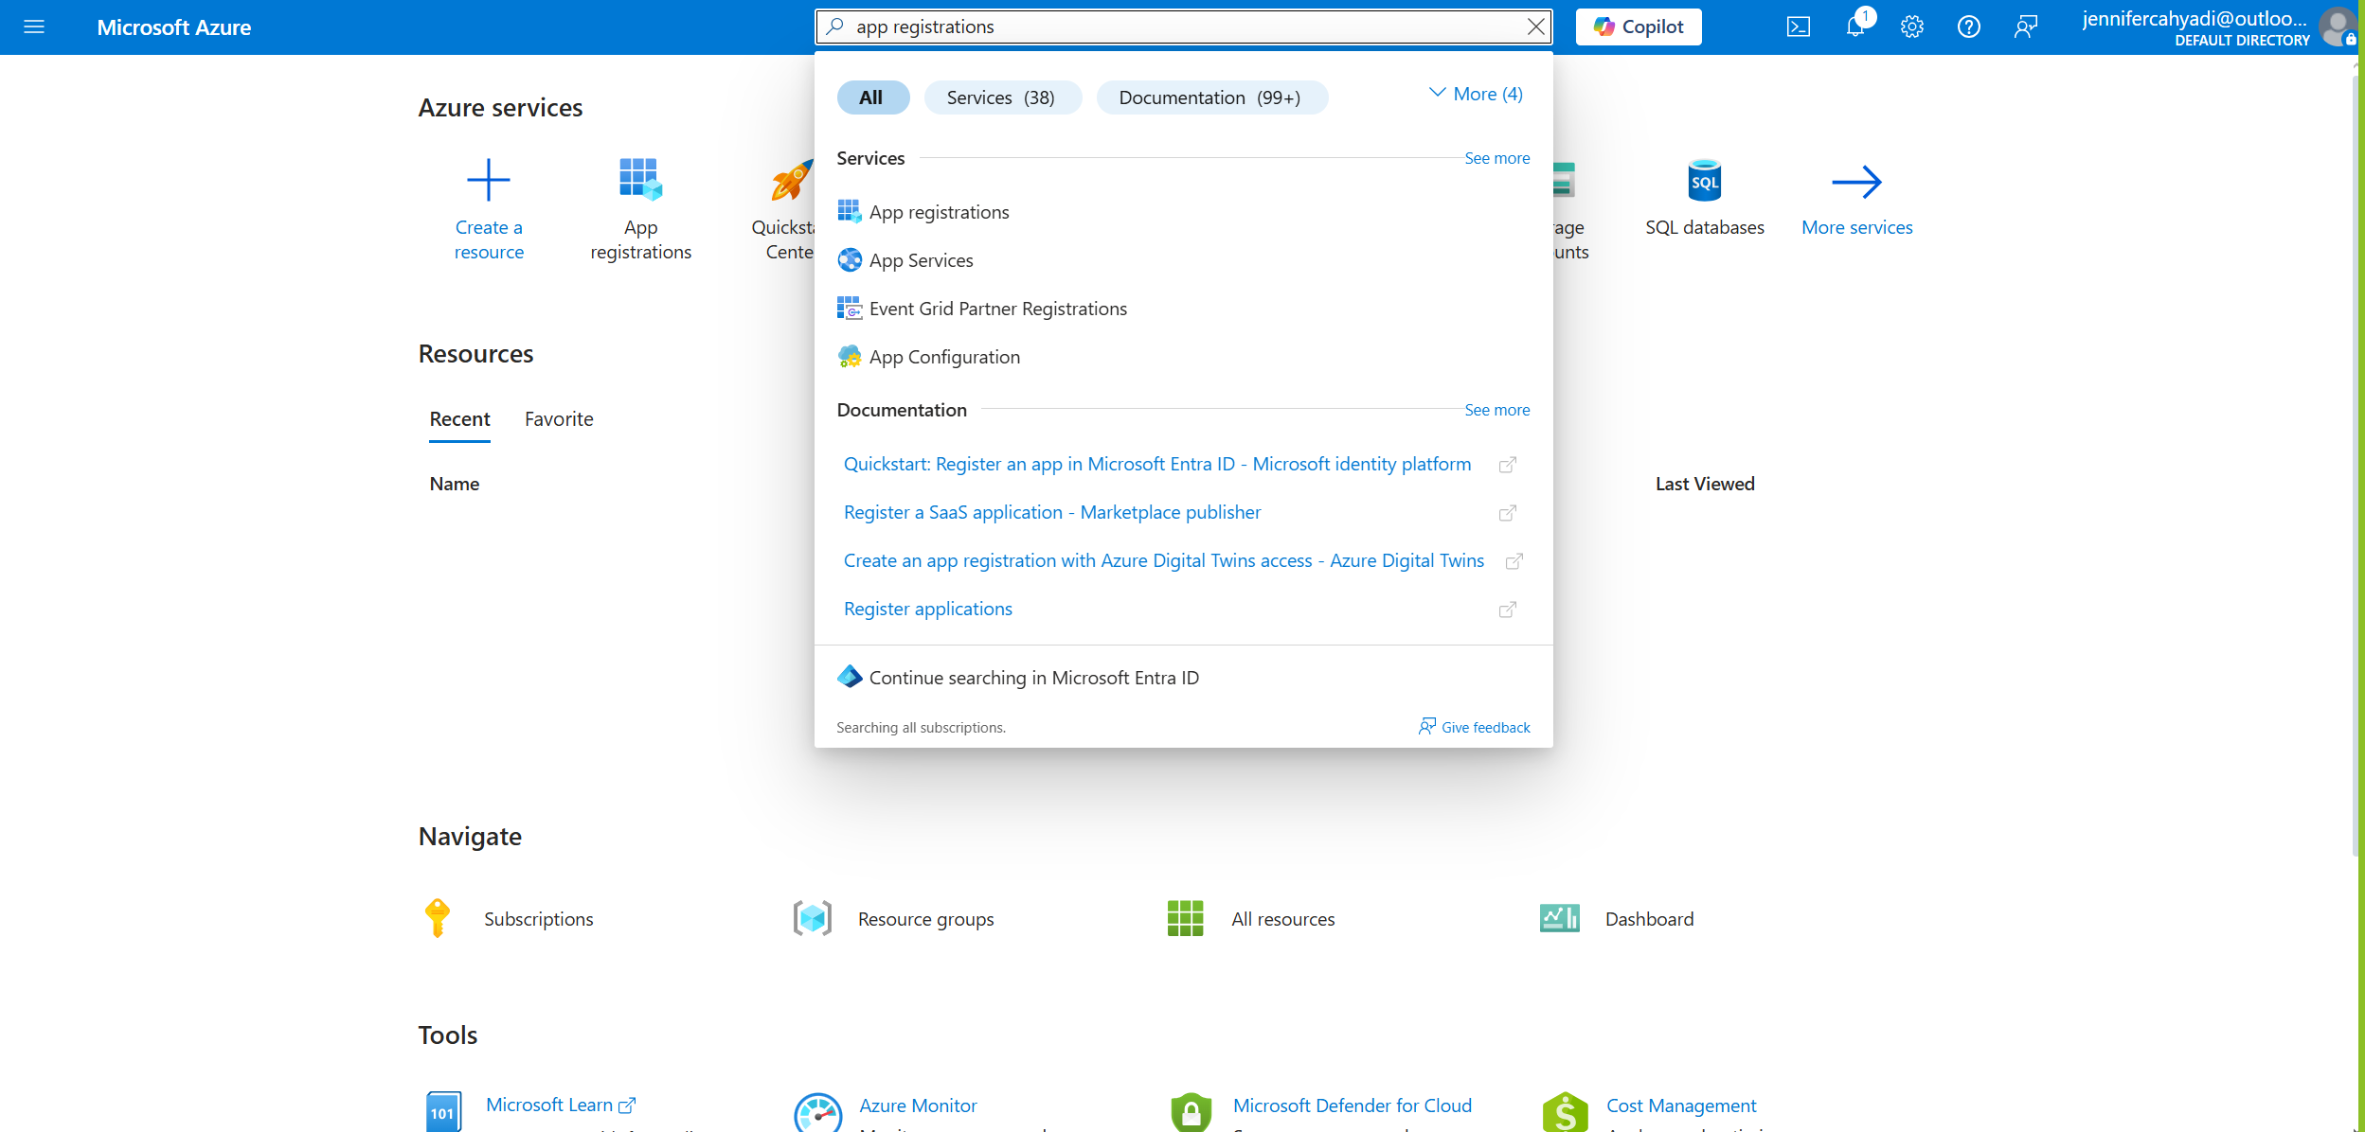Click Microsoft Defender for Cloud link text

tap(1353, 1105)
